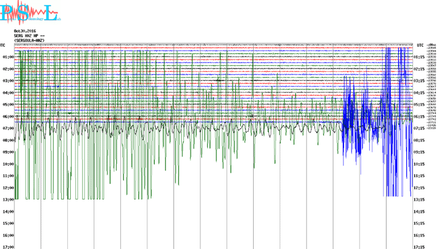443x249 pixels.
Task: Click the right UTC axis header
Action: point(420,45)
